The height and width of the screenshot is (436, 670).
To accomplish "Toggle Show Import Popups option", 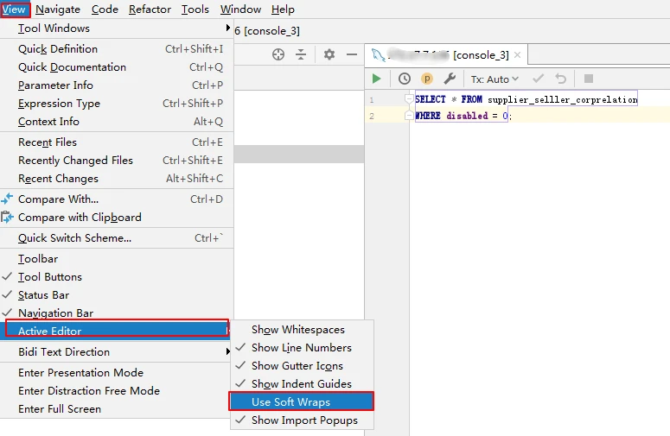I will [302, 420].
